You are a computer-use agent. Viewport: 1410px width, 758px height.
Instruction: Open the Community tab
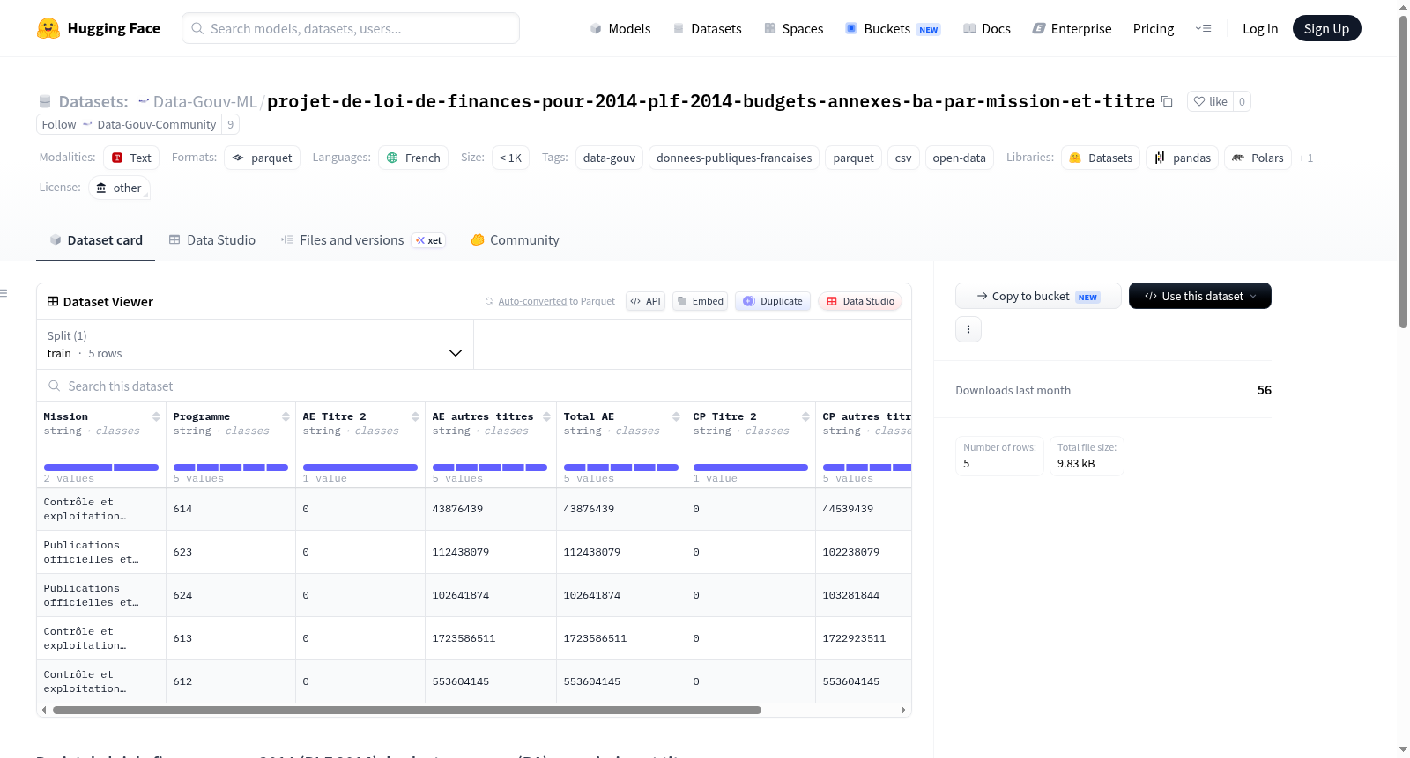point(515,239)
